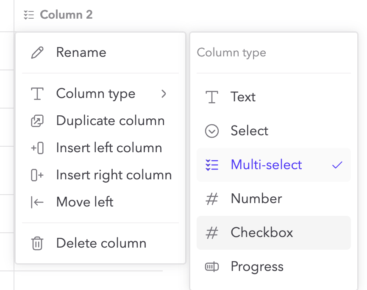
Task: Click the Multi-select icon beside Column 2 header
Action: click(x=29, y=15)
